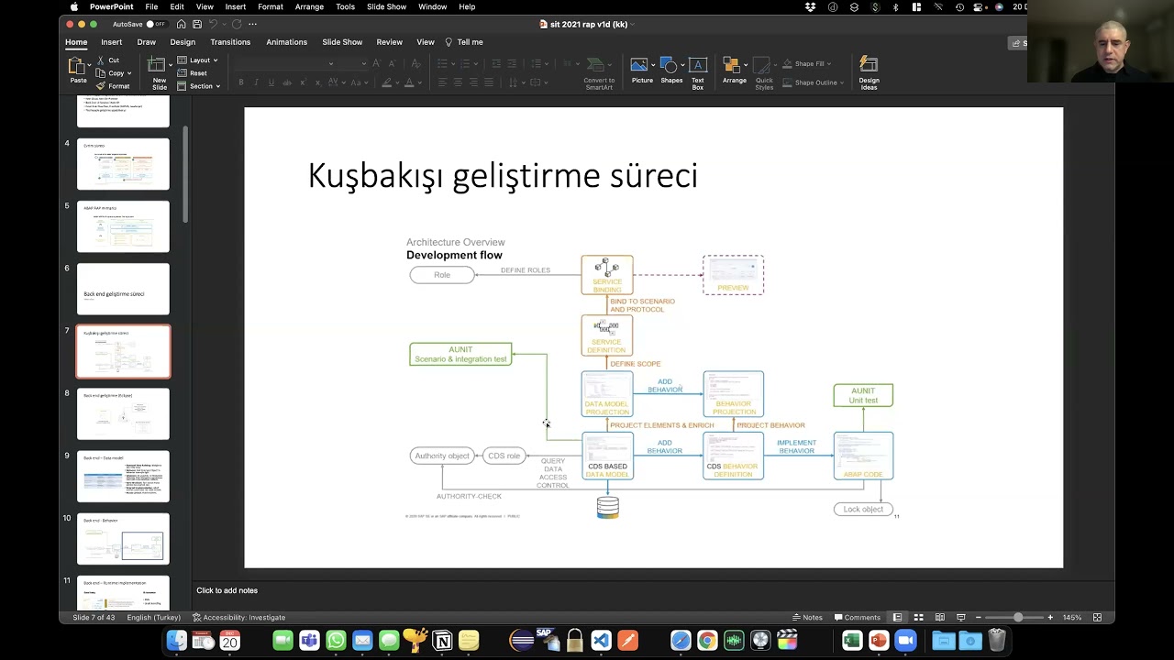This screenshot has width=1174, height=660.
Task: Click the zoom in plus button
Action: pos(1050,617)
